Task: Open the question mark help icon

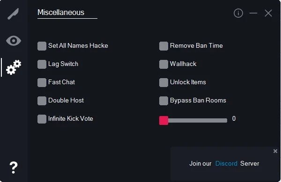Action: [14, 167]
